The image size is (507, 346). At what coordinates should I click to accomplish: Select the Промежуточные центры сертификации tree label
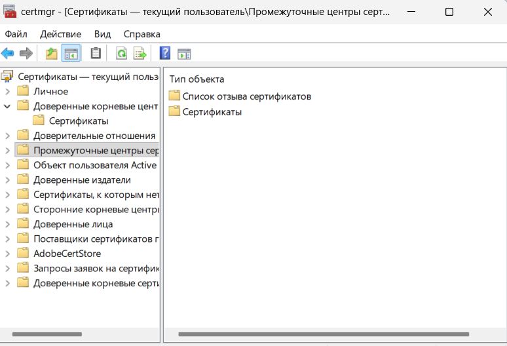[96, 150]
